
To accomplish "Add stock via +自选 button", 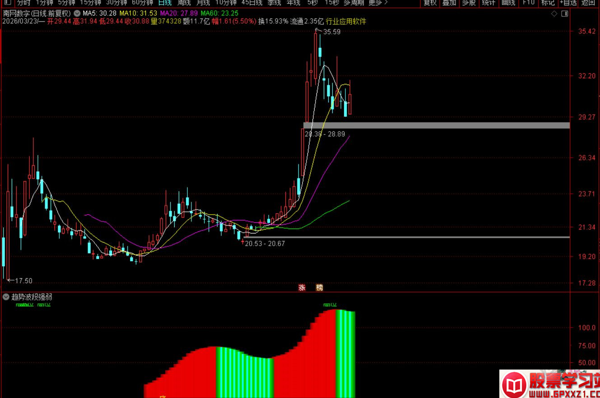I will point(568,3).
